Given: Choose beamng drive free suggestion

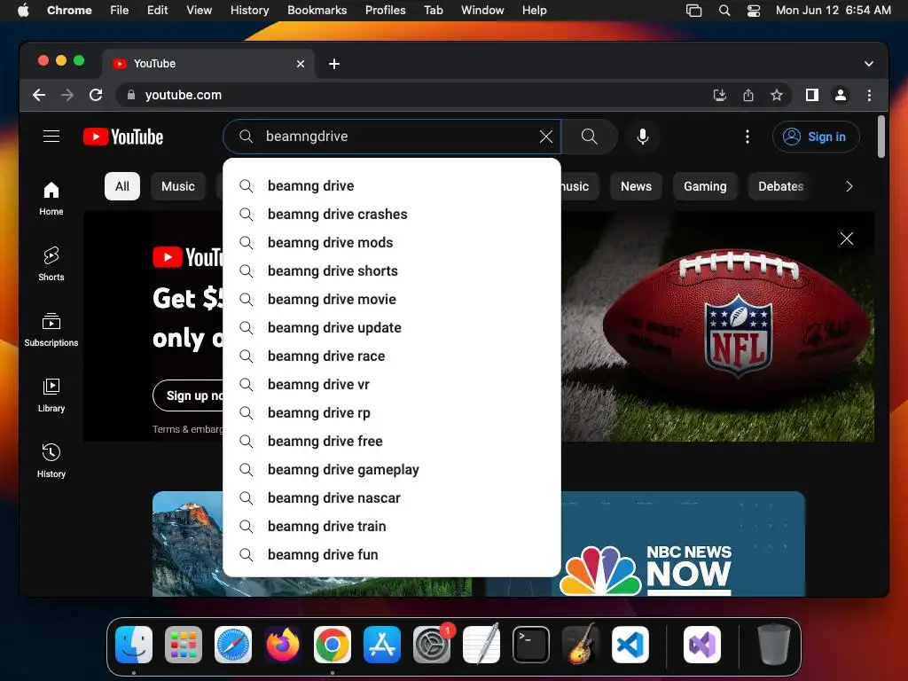Looking at the screenshot, I should coord(391,442).
